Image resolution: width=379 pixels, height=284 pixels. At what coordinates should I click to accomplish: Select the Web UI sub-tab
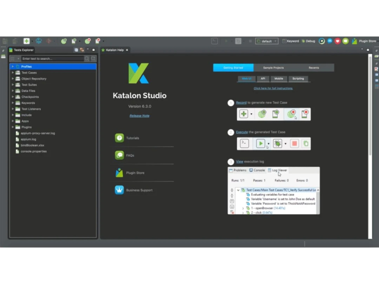tap(247, 79)
